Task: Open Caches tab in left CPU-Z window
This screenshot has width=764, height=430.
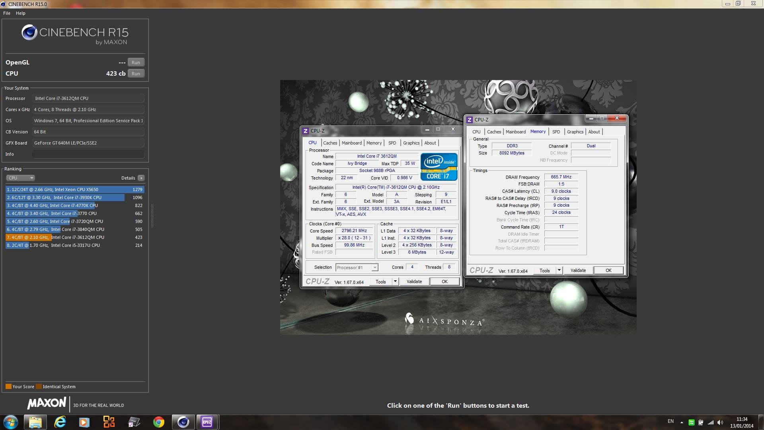Action: (330, 143)
